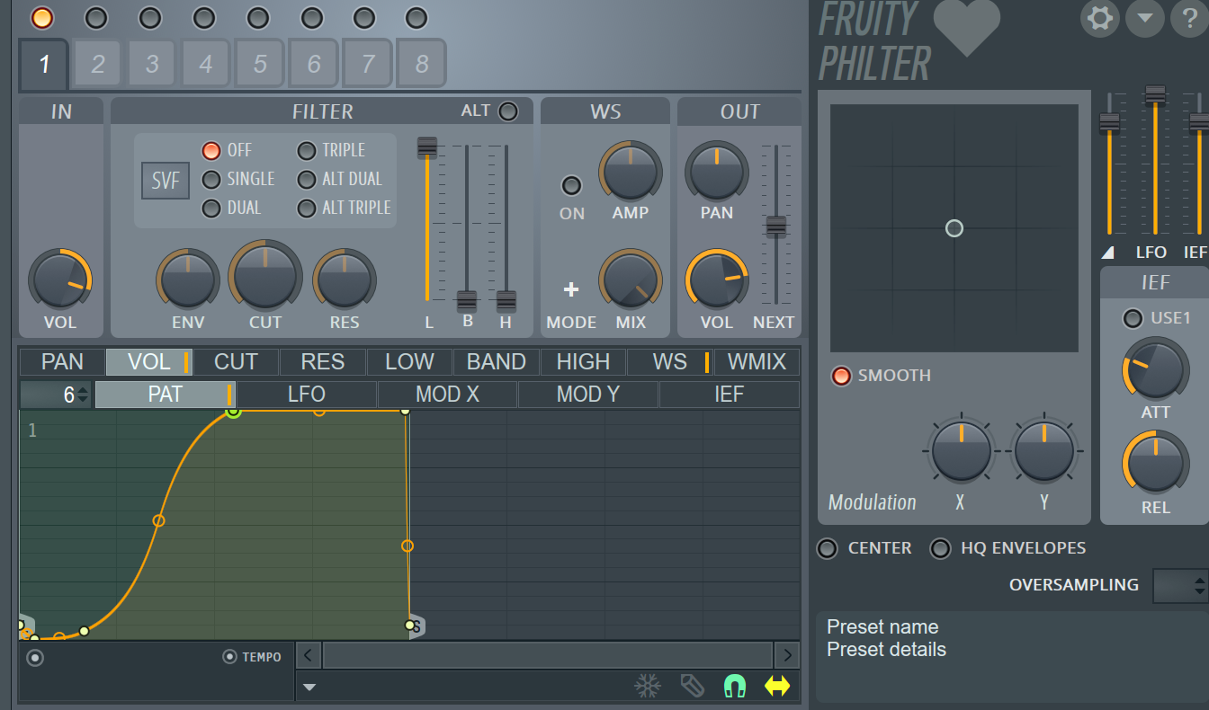Click the envelope horizontal scrollbar

[x=547, y=655]
